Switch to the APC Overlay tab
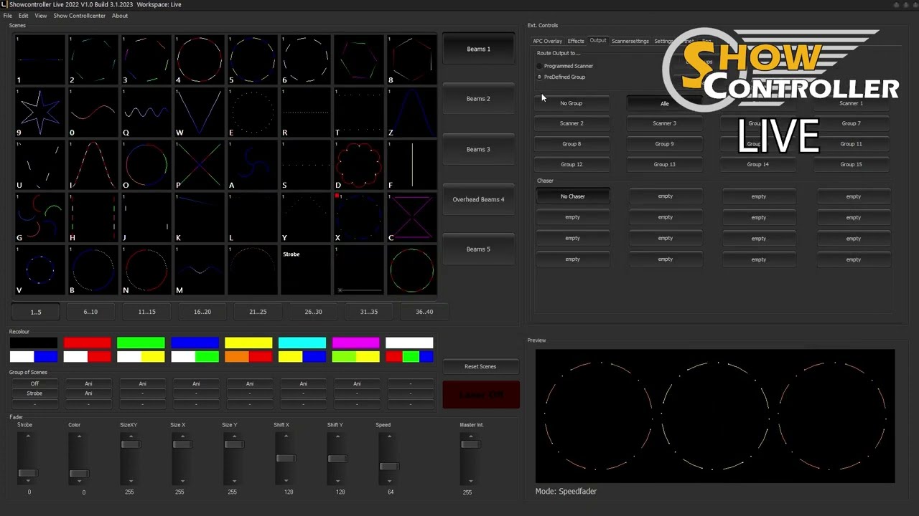 [547, 41]
